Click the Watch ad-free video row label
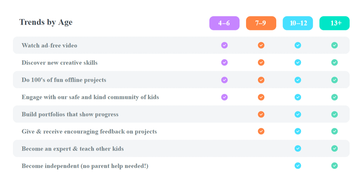 (49, 45)
